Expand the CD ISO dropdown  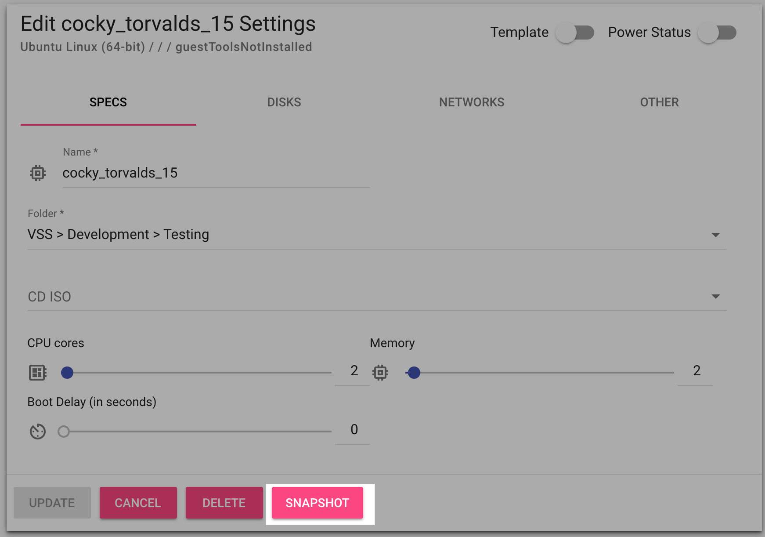[x=716, y=297]
